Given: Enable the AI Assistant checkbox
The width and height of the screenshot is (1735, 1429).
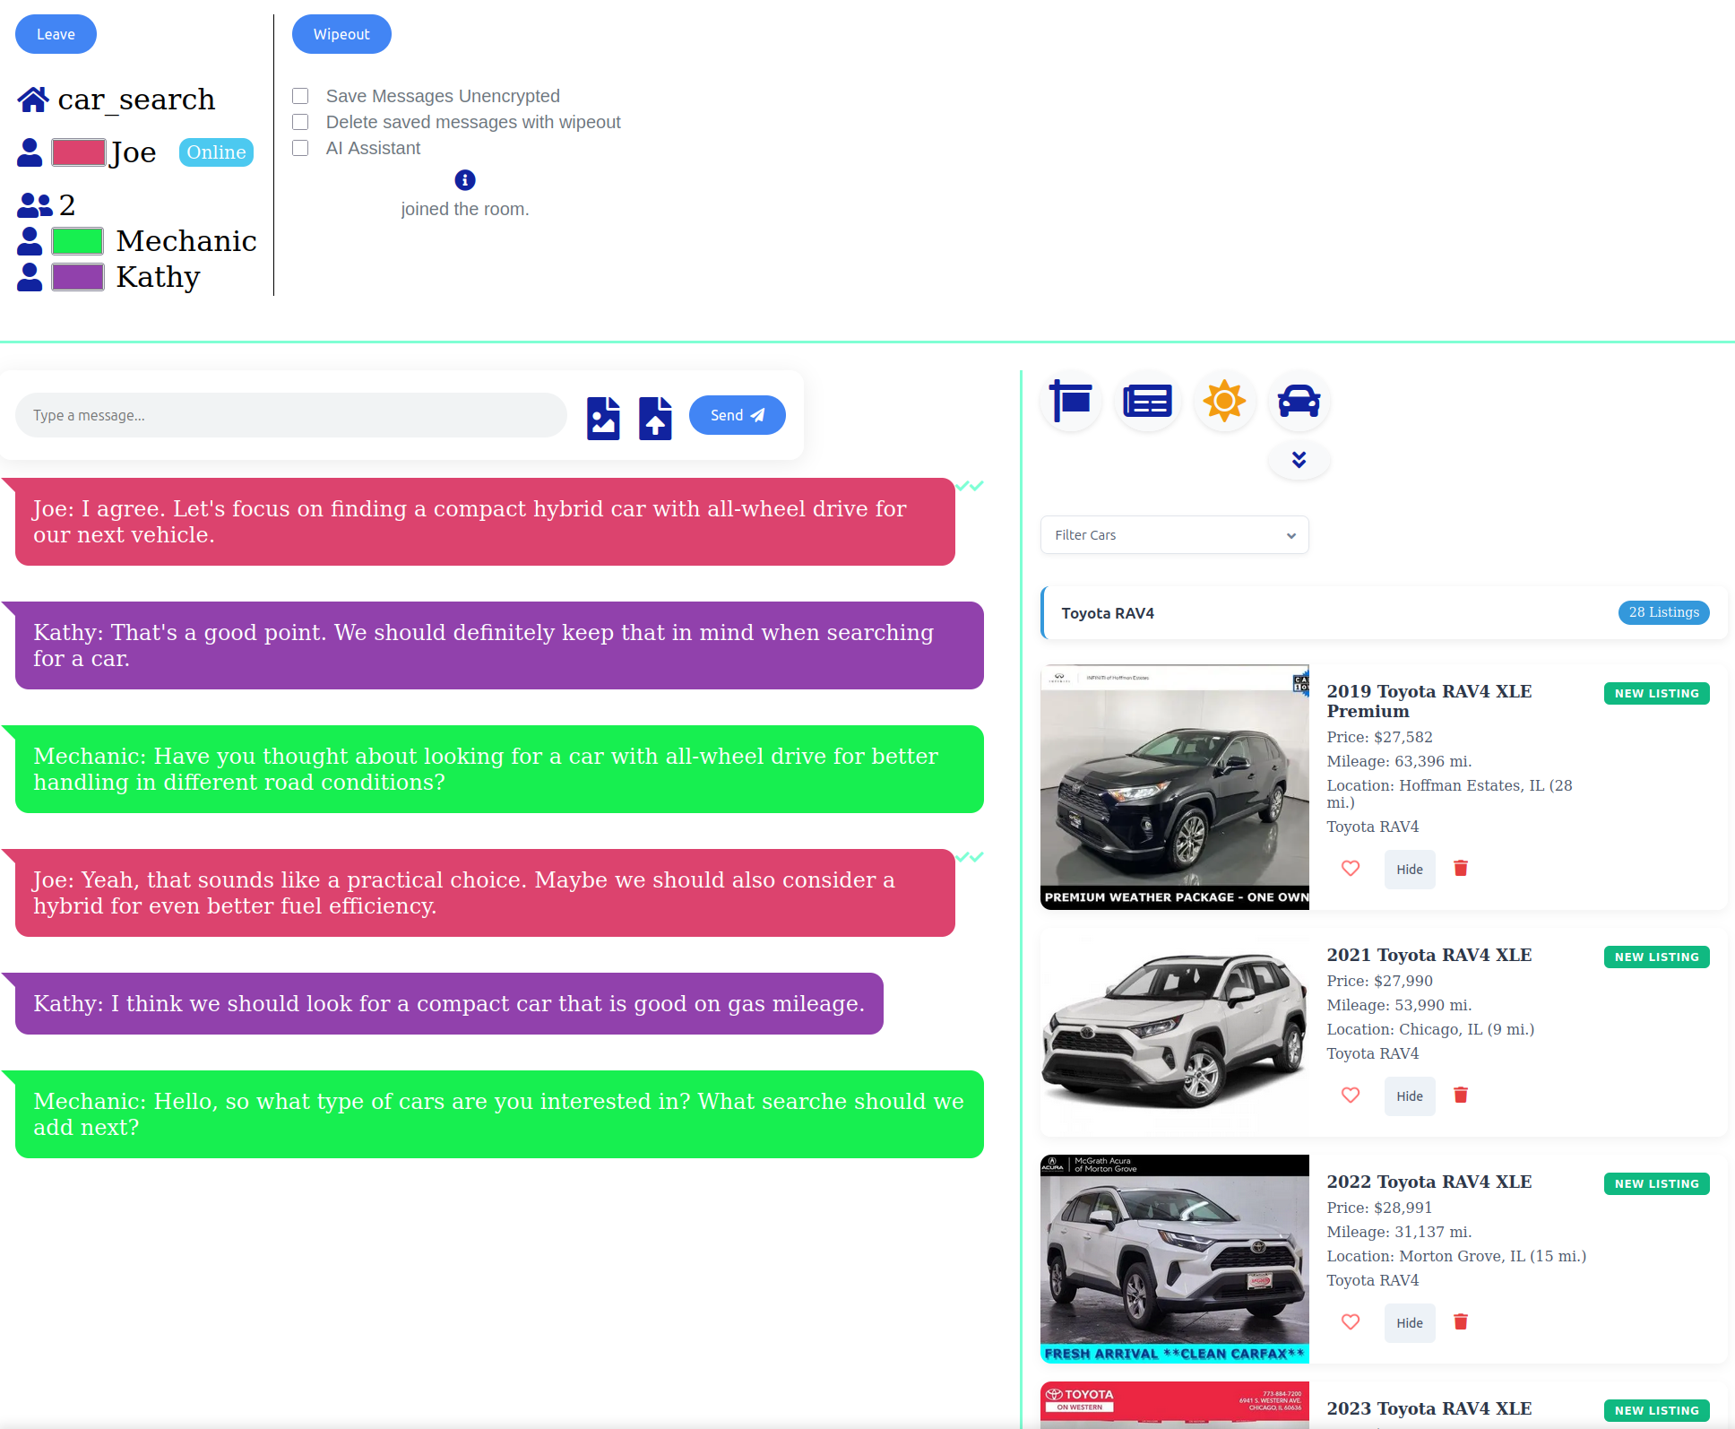Looking at the screenshot, I should coord(300,148).
